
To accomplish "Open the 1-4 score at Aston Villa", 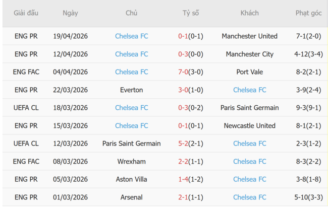I will (x=191, y=179).
